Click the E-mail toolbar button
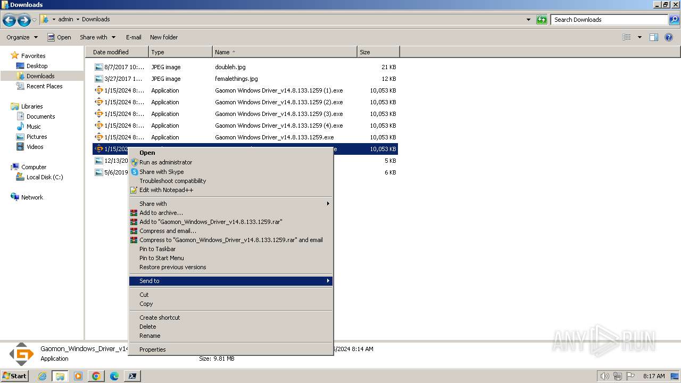The image size is (681, 383). tap(134, 37)
